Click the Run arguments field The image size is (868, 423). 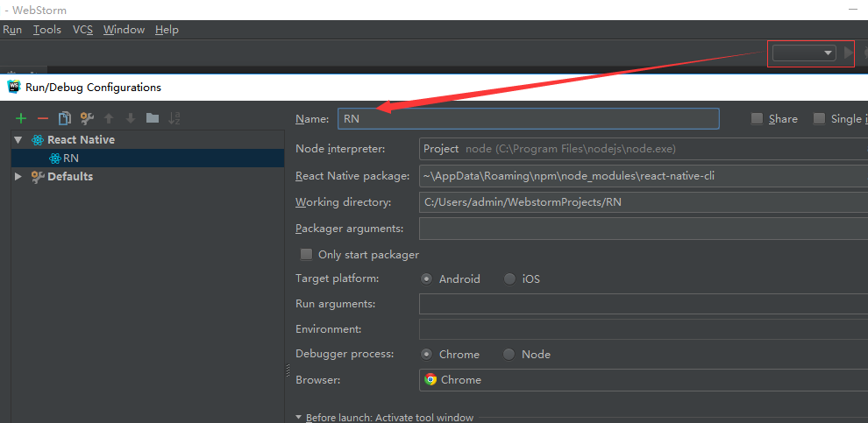pyautogui.click(x=644, y=304)
